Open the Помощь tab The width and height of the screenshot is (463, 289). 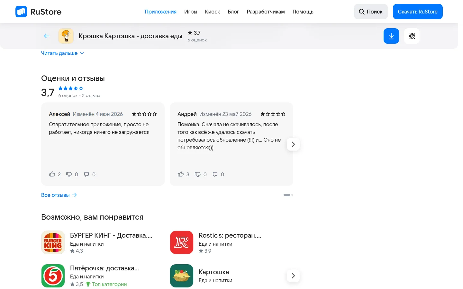(x=303, y=12)
